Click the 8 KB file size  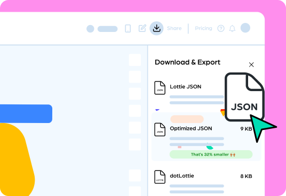click(246, 176)
